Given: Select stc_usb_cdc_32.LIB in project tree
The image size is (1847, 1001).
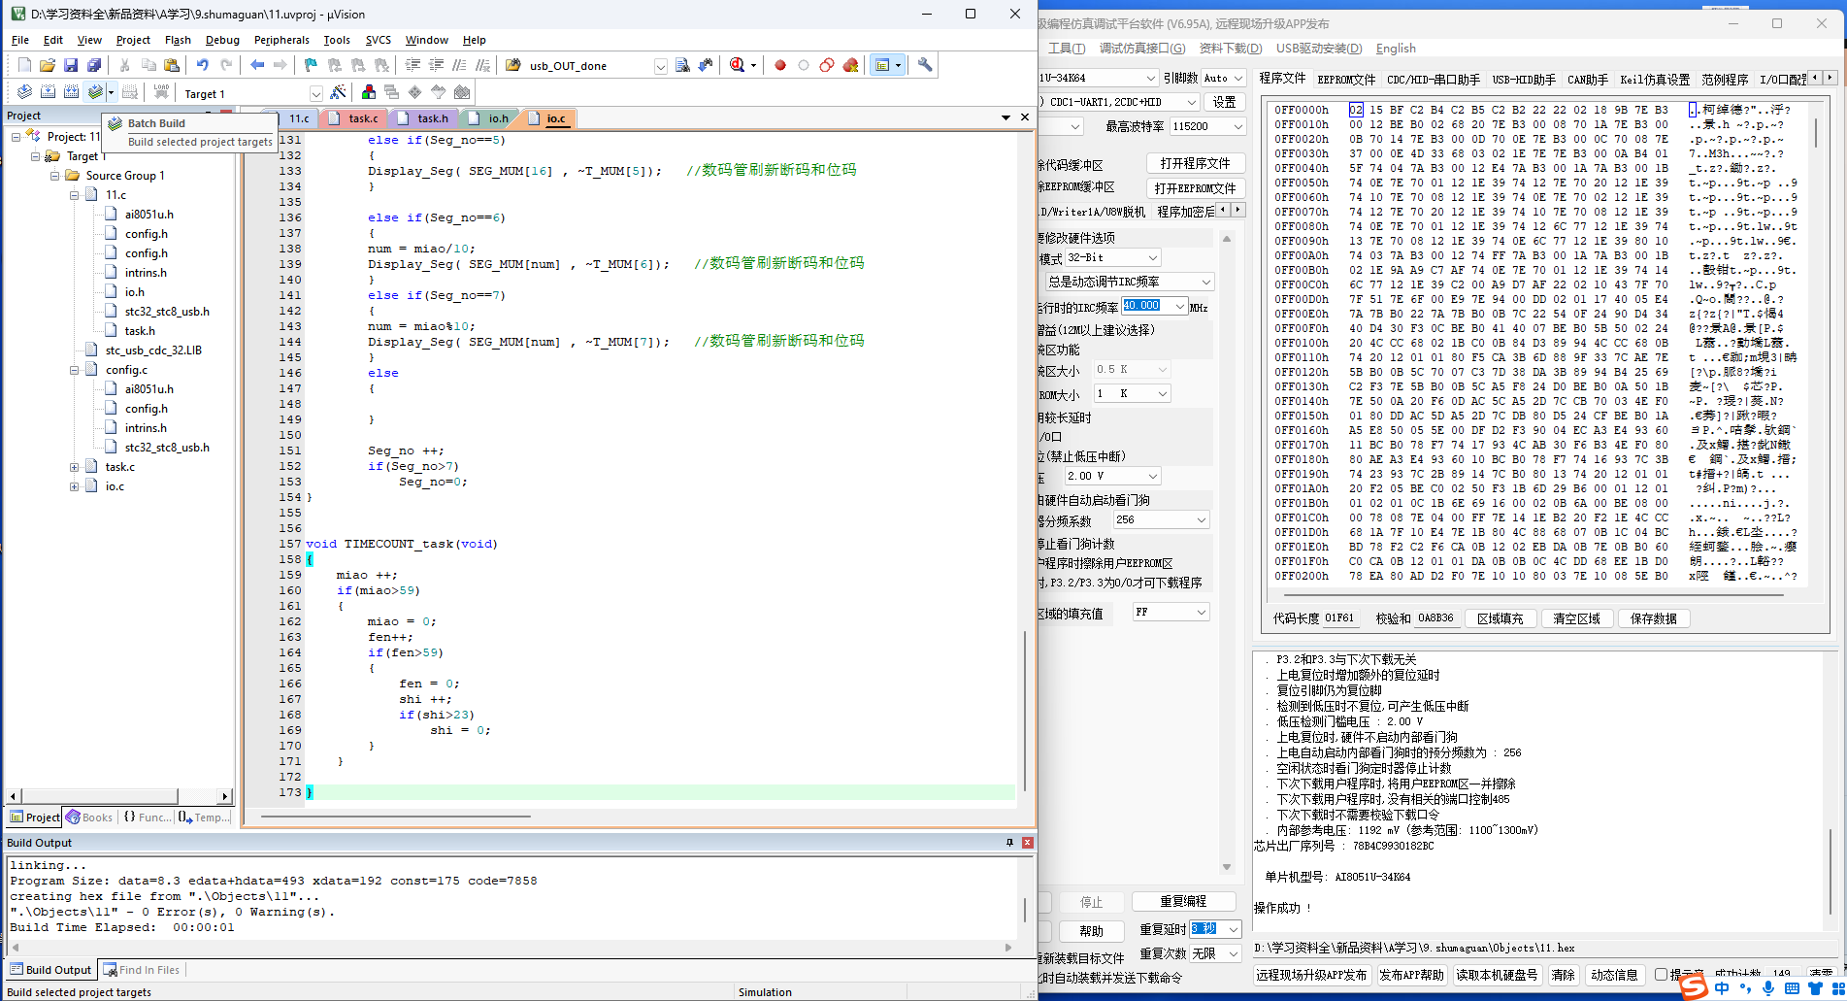Looking at the screenshot, I should (153, 350).
